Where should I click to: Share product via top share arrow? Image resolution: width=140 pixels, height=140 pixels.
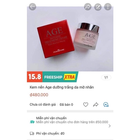pos(88,7)
